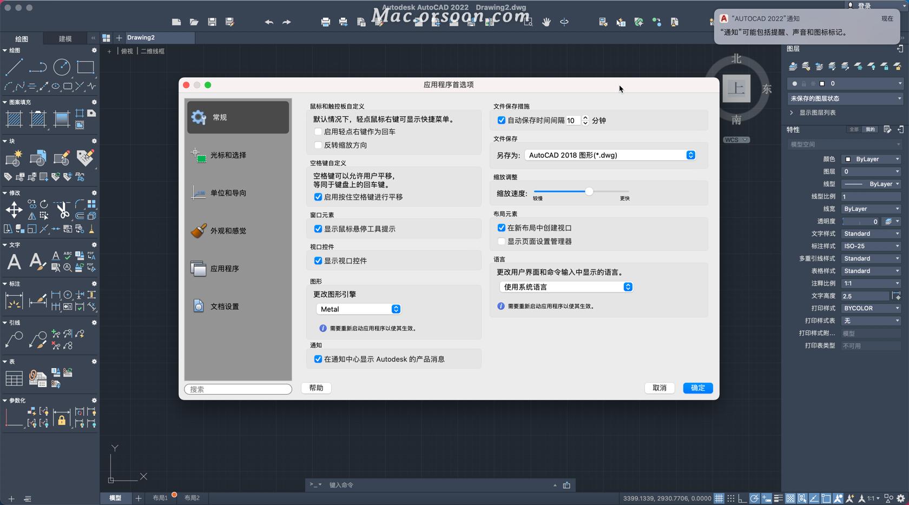The height and width of the screenshot is (505, 909).
Task: Select the Circle tool in the 绘图 panel
Action: click(60, 67)
